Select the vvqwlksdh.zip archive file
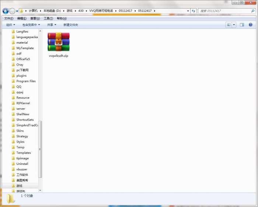 pyautogui.click(x=59, y=45)
